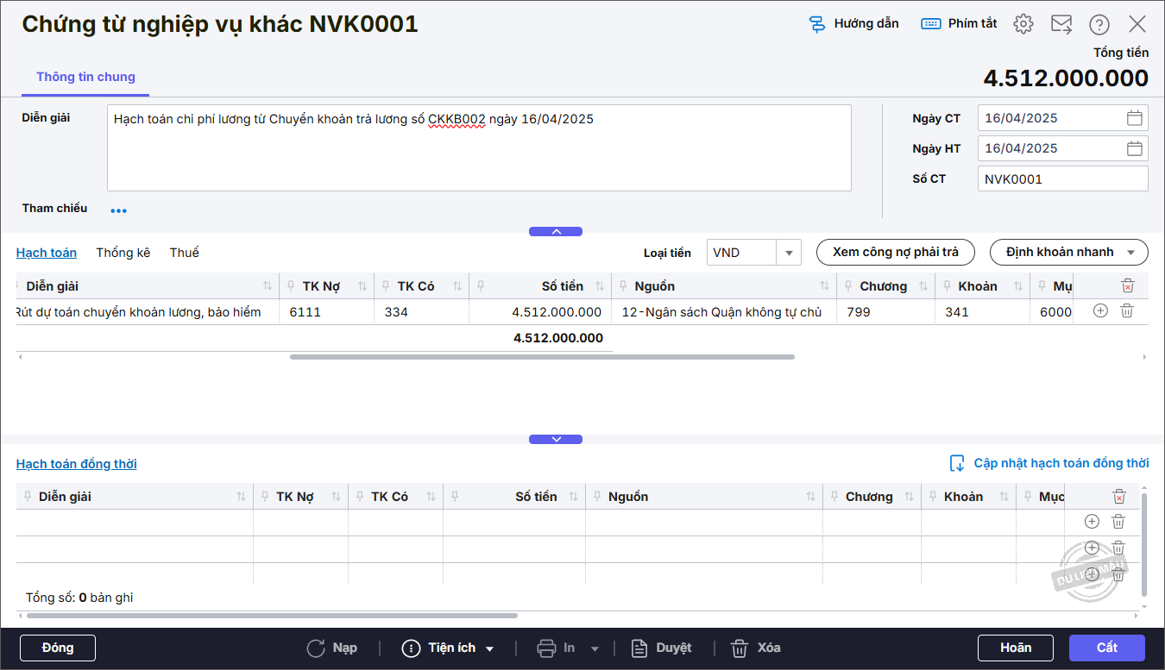Viewport: 1165px width, 670px height.
Task: Open the Định khoản nhanh dropdown
Action: click(x=1068, y=252)
